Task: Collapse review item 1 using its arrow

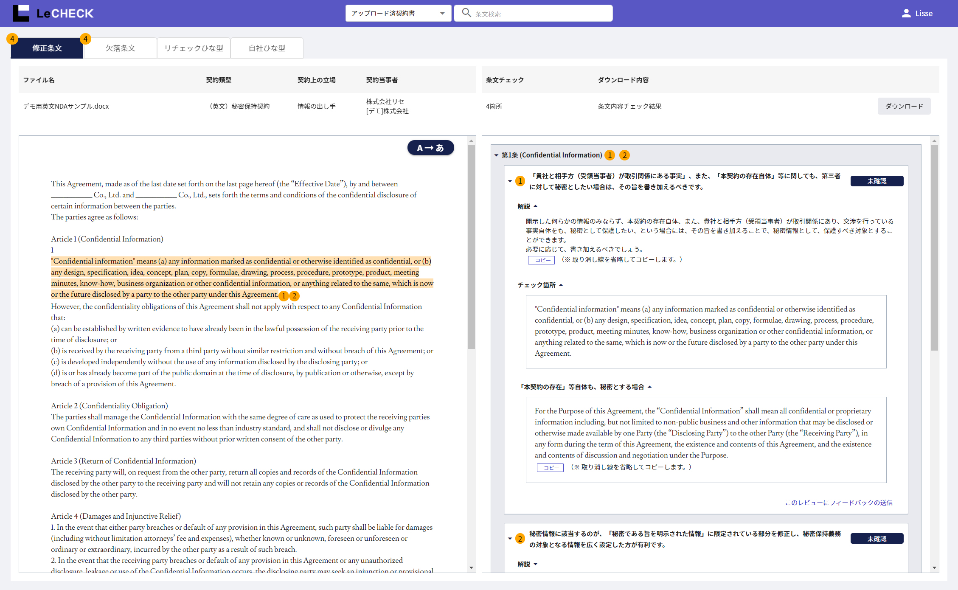Action: 510,181
